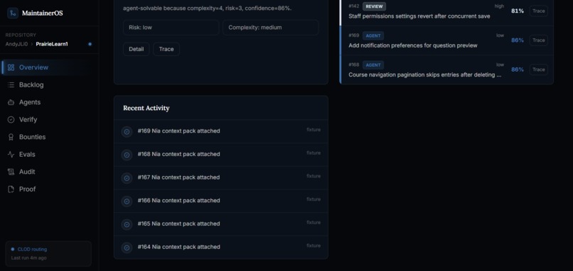The width and height of the screenshot is (573, 271).
Task: Click '#168 Nia context pack attached' row
Action: tap(221, 155)
